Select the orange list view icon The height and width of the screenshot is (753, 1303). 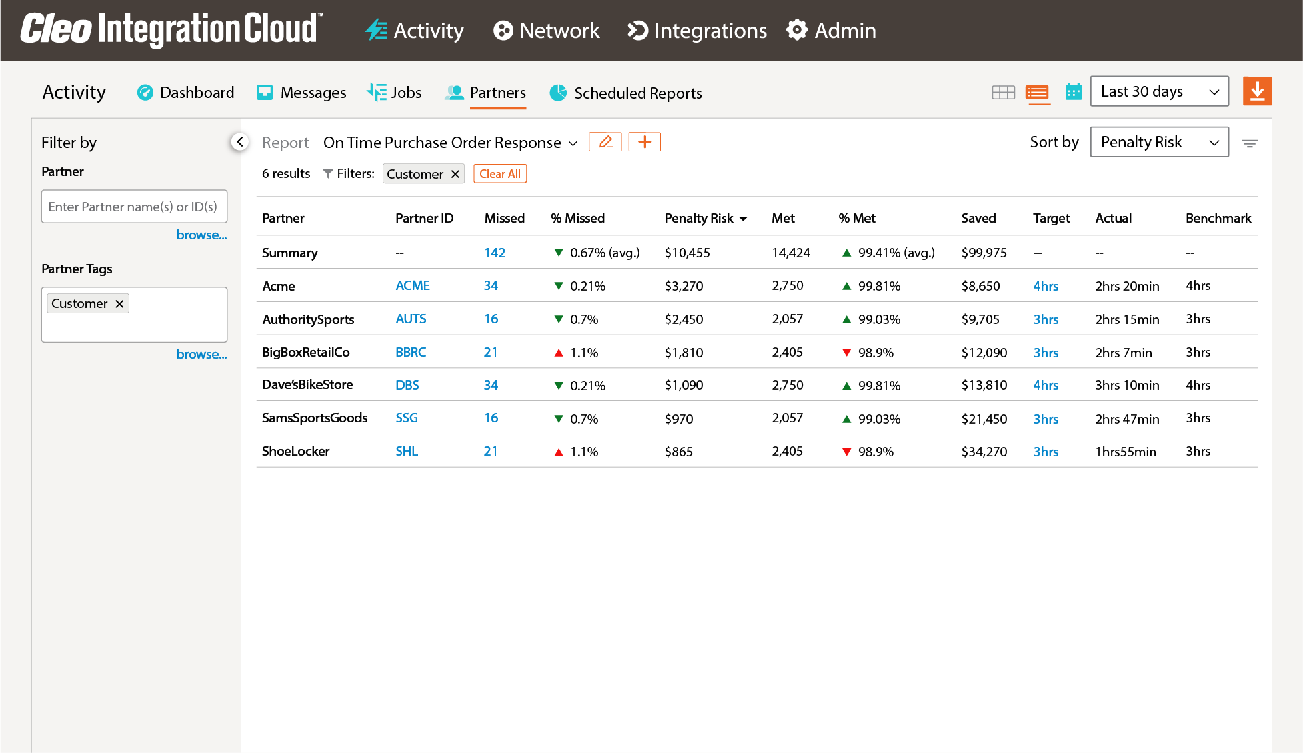pos(1037,93)
